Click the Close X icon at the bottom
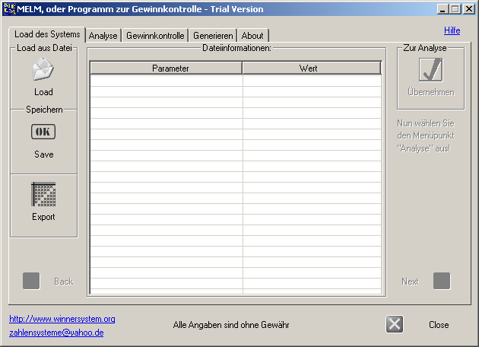 tap(395, 324)
